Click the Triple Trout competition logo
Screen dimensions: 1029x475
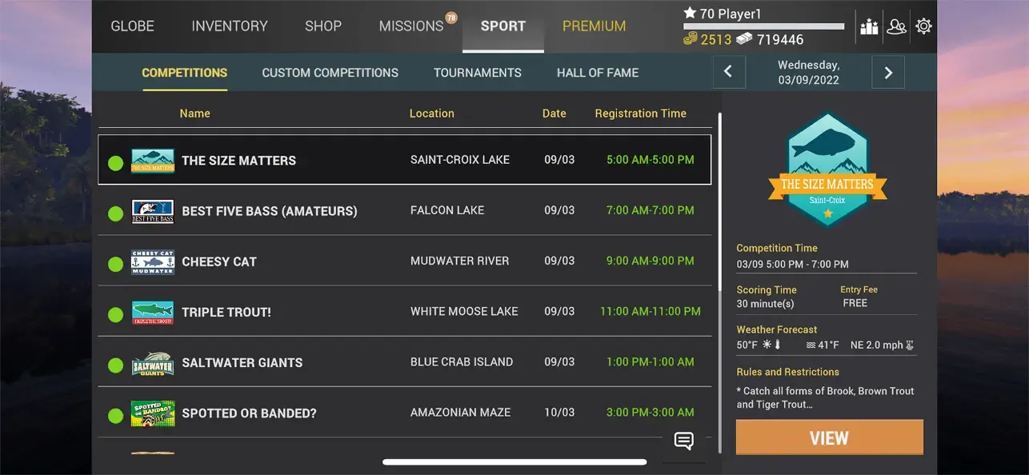(x=152, y=313)
